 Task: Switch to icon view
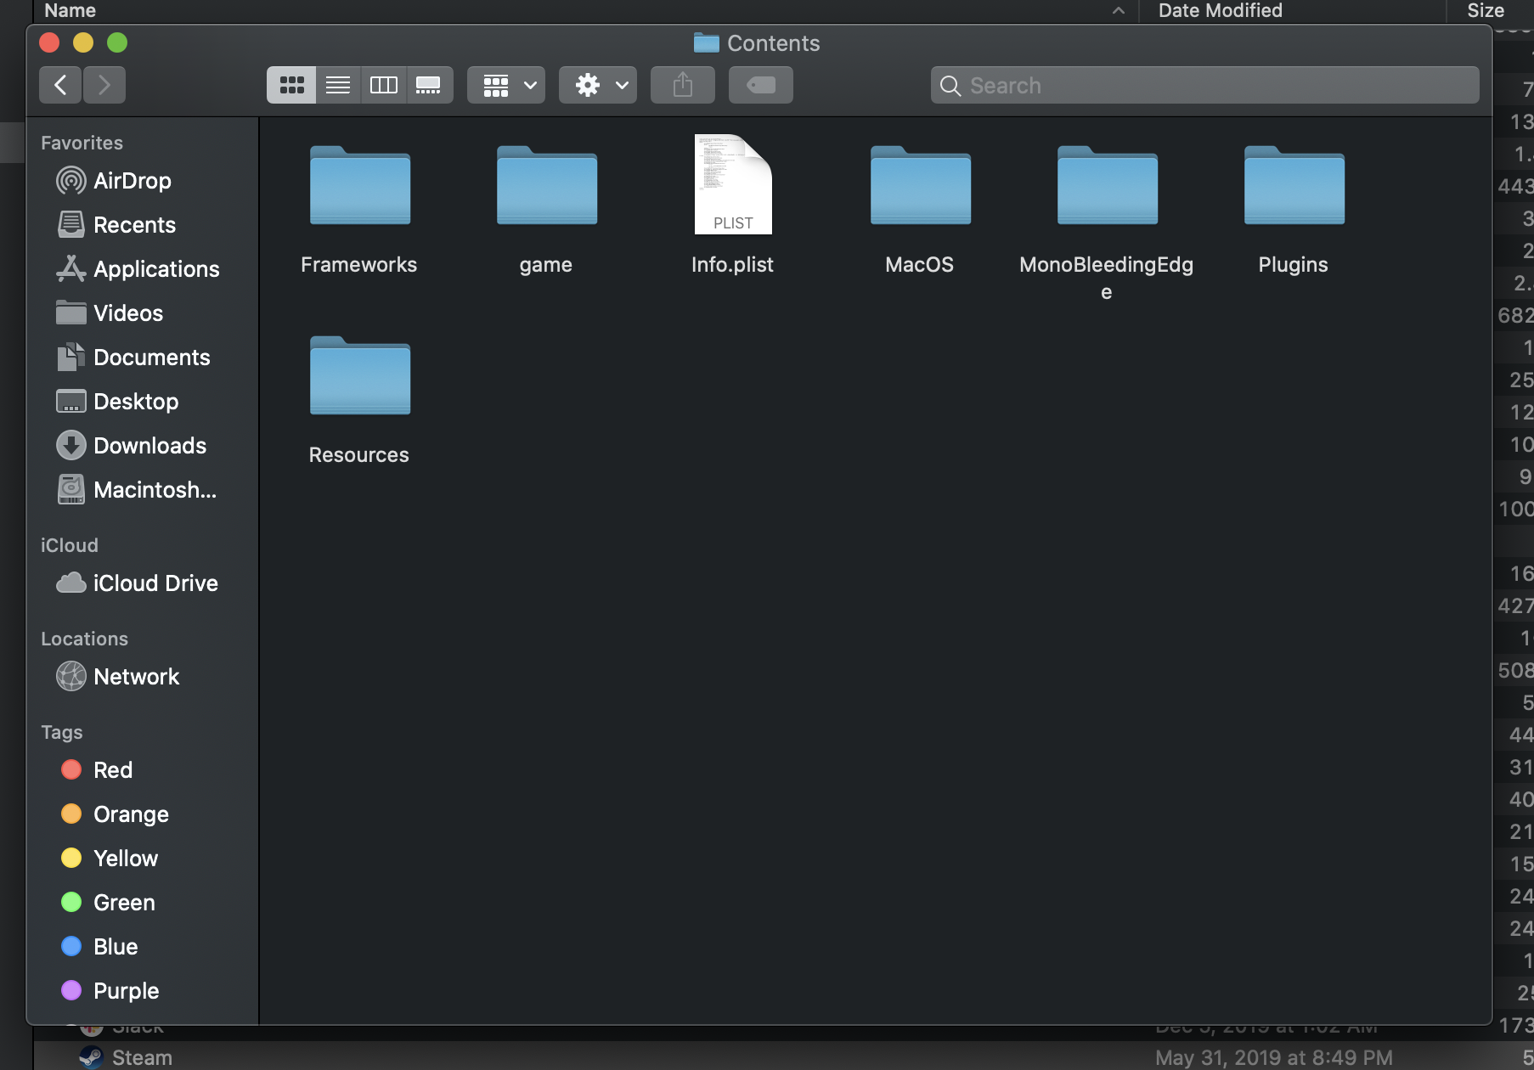pos(291,85)
